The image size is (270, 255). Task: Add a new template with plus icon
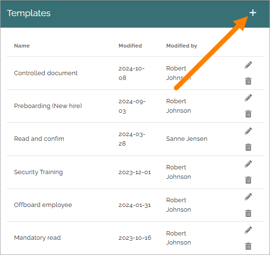[252, 13]
